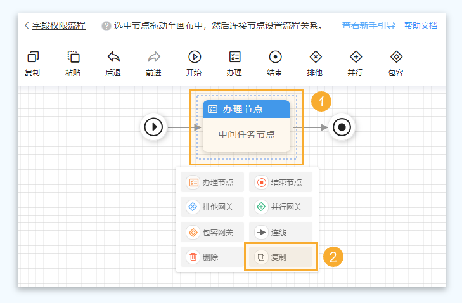Go back via 字段权限流程 back arrow
This screenshot has width=462, height=303.
27,25
